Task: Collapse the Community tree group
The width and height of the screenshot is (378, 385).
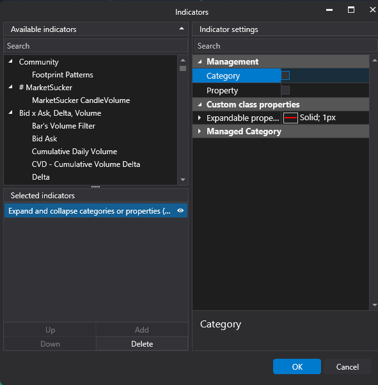Action: [x=11, y=61]
